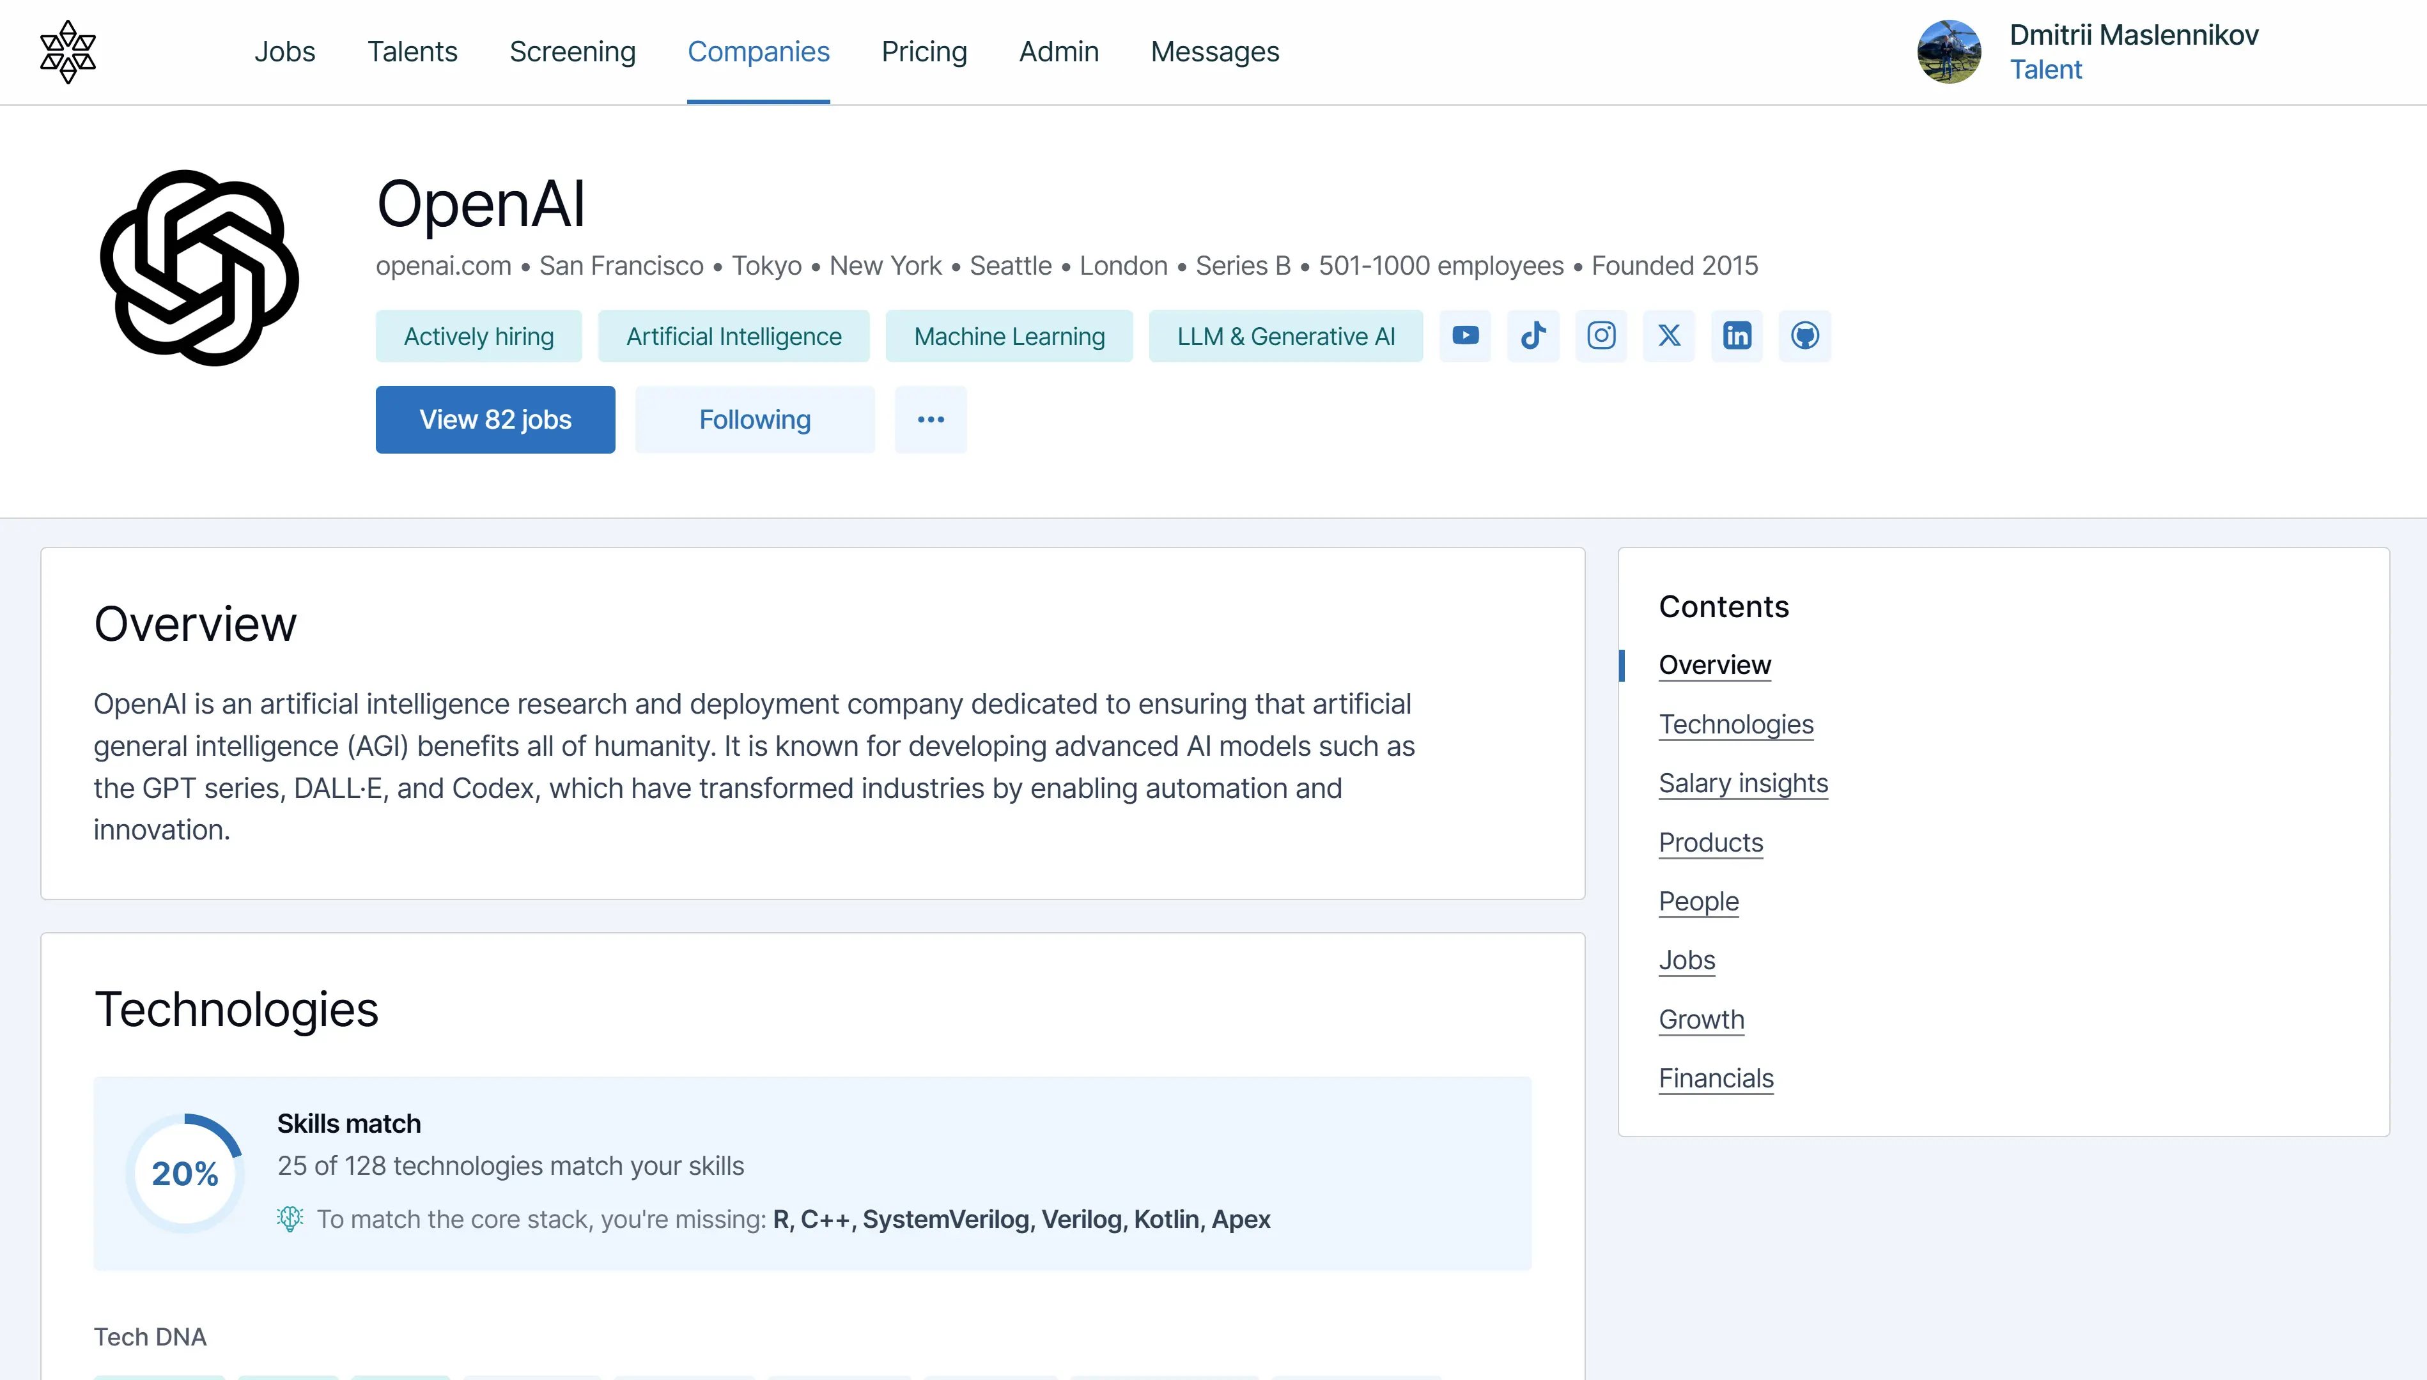Click the Dmitrii Maslennikov profile name

2134,35
